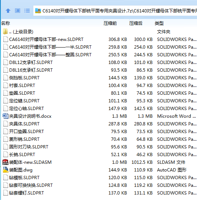Sort by the 类型 column header
The width and height of the screenshot is (197, 200).
(x=159, y=23)
